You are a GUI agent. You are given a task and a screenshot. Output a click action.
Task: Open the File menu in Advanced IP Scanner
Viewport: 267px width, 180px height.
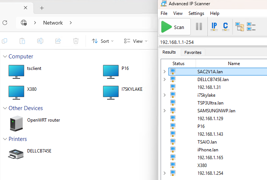tap(164, 13)
